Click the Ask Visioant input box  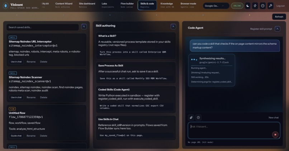234,130
